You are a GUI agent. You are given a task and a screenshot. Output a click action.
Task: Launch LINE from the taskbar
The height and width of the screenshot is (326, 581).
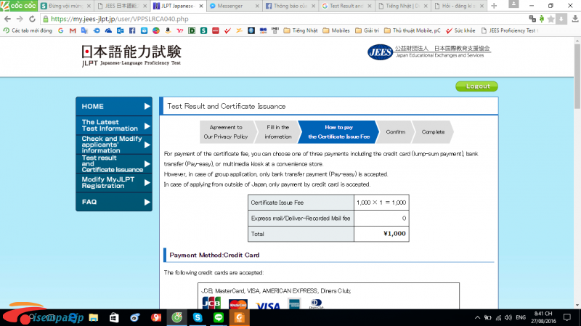tap(219, 317)
